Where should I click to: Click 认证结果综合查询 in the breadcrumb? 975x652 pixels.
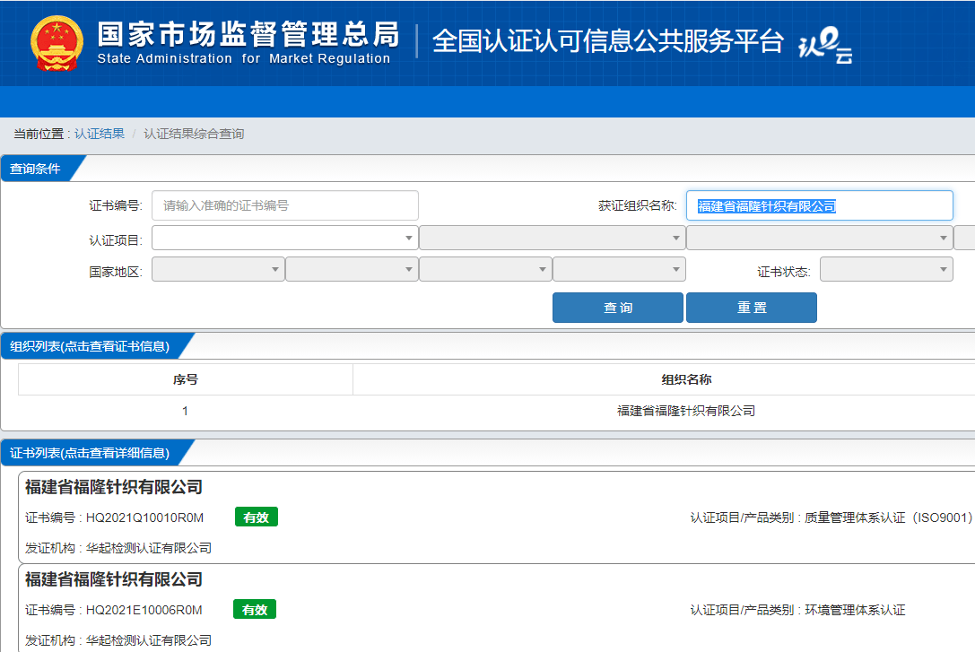coord(194,134)
